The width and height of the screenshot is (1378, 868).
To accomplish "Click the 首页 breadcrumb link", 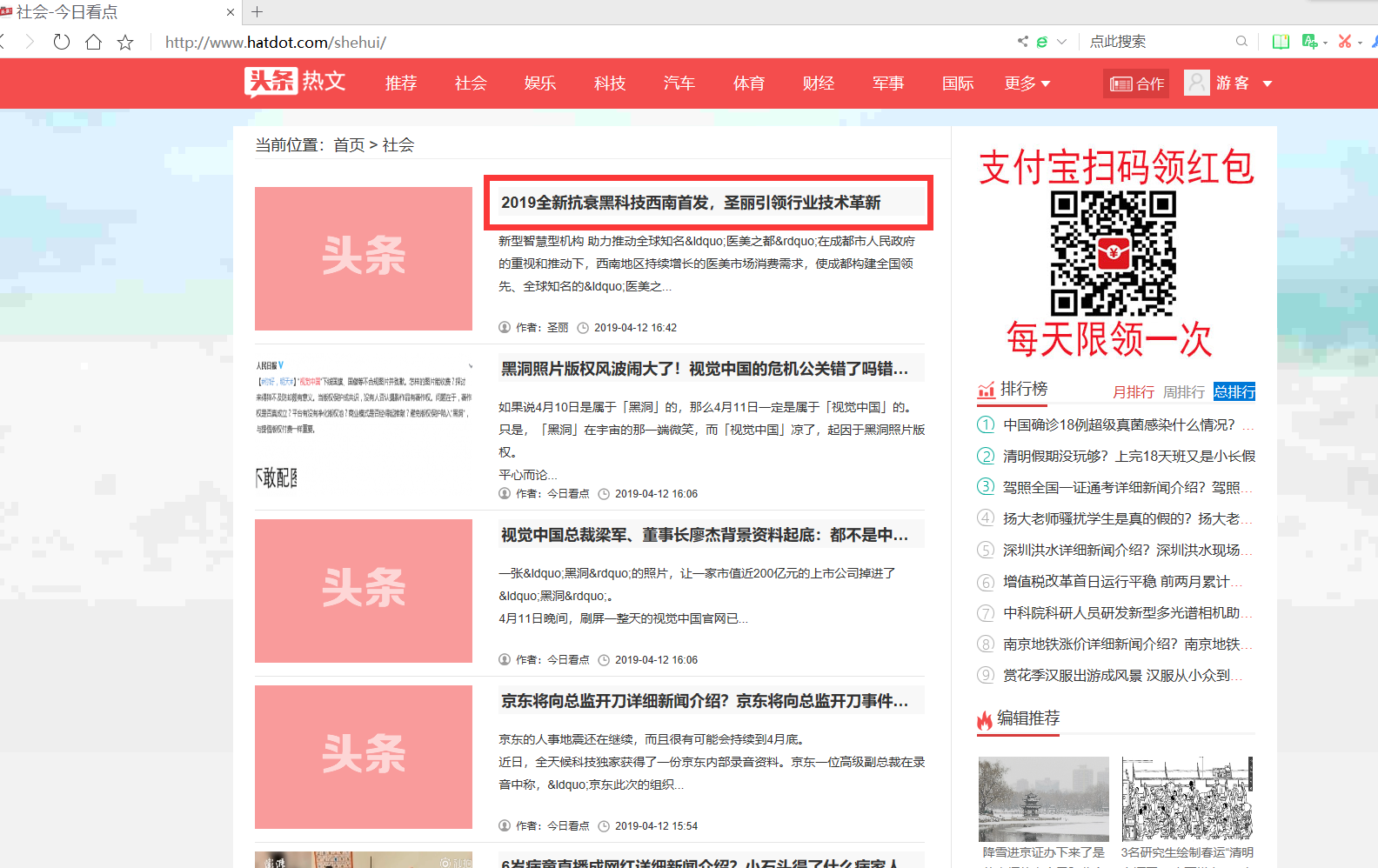I will click(349, 145).
